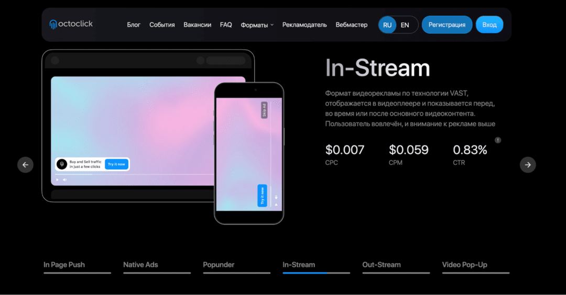Click the octoclick logo
This screenshot has height=295, width=566.
pos(71,24)
